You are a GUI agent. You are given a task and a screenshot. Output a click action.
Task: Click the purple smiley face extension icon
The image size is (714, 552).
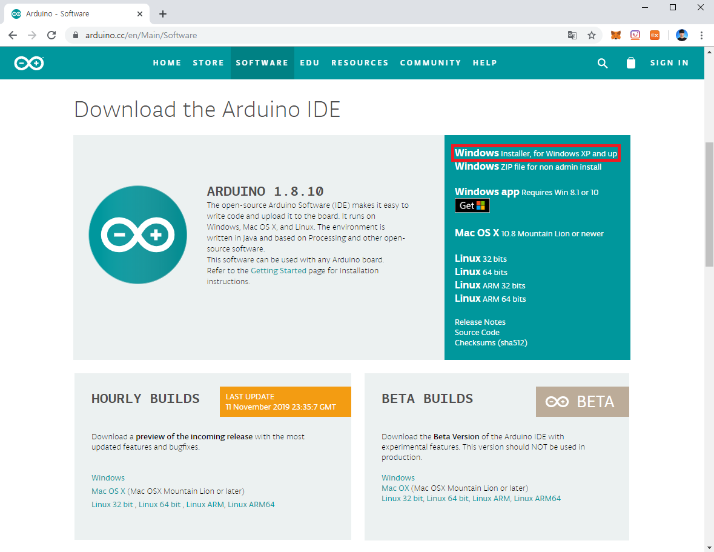point(635,35)
